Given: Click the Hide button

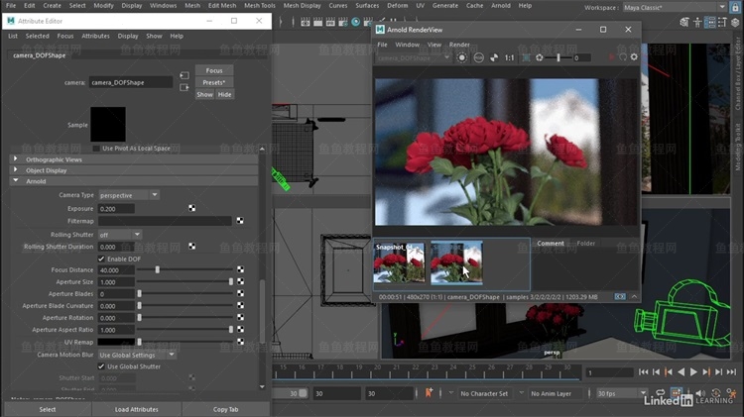Looking at the screenshot, I should point(224,94).
